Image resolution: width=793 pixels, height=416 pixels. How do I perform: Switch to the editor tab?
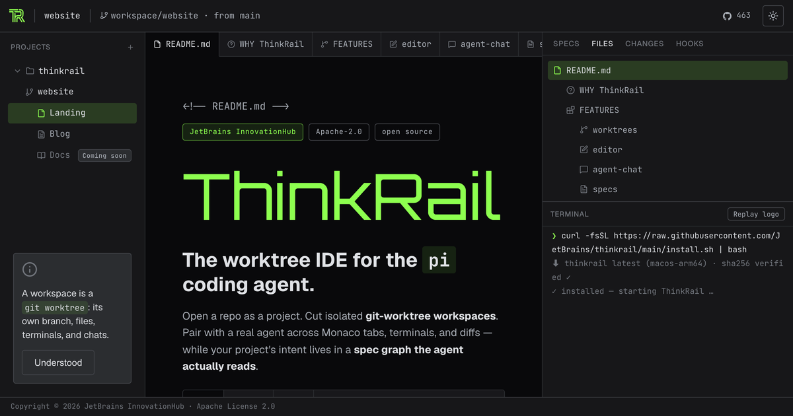tap(410, 44)
